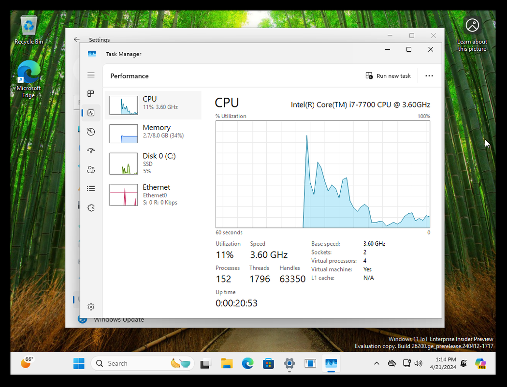Minimize the Task Manager window

(387, 49)
